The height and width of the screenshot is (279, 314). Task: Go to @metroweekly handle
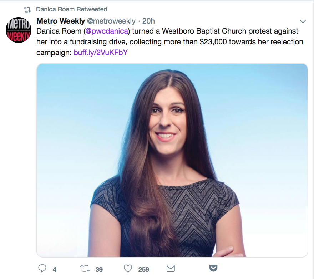point(111,21)
